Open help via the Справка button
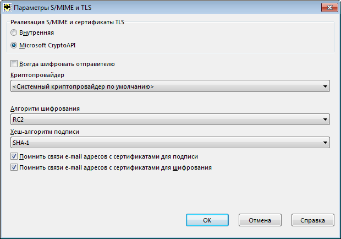Viewport: 341px width, 239px height. pyautogui.click(x=312, y=220)
